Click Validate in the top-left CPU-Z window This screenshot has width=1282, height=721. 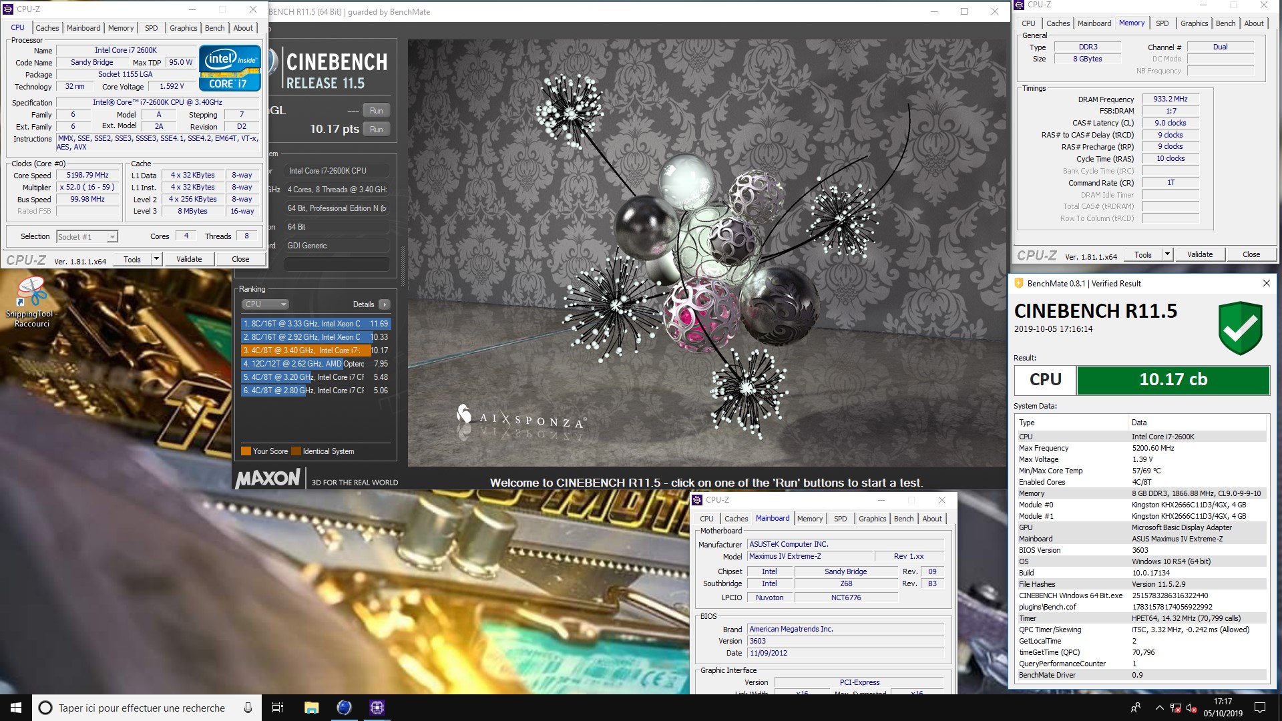tap(189, 259)
